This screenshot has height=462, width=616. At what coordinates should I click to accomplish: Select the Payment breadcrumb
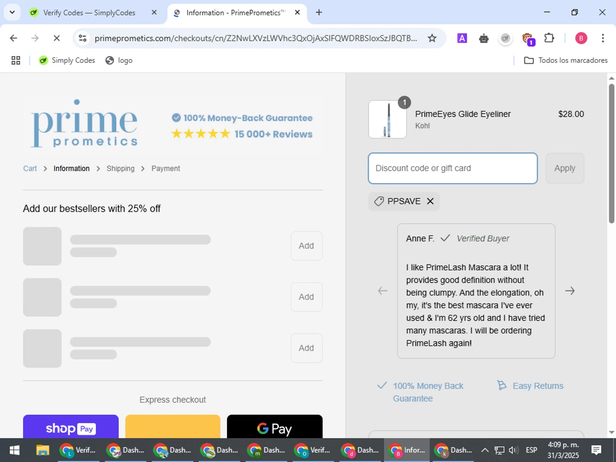click(165, 168)
